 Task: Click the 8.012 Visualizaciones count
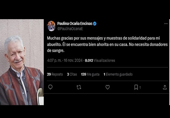pos(100,60)
